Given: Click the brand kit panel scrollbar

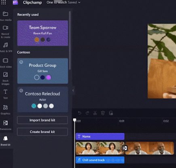Looking at the screenshot, I should 70,40.
